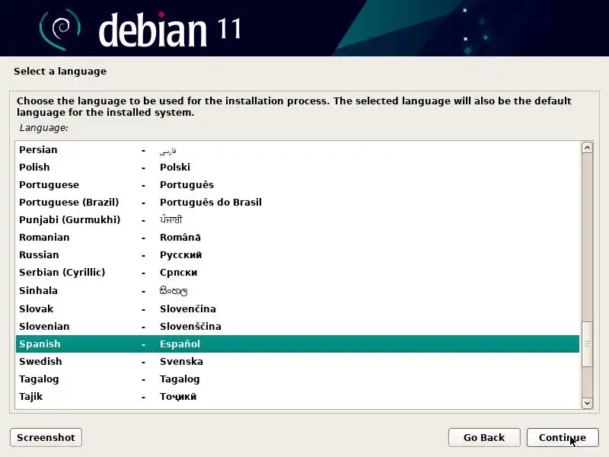Click the language list scrollbar thumb
This screenshot has height=457, width=609.
point(587,344)
